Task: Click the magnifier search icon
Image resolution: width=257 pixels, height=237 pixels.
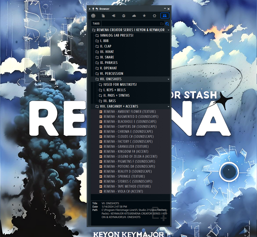Action: [167, 24]
